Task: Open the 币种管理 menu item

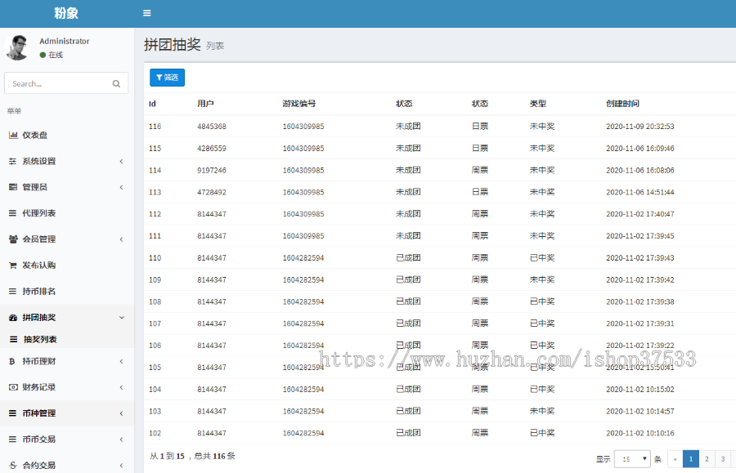Action: (x=67, y=413)
